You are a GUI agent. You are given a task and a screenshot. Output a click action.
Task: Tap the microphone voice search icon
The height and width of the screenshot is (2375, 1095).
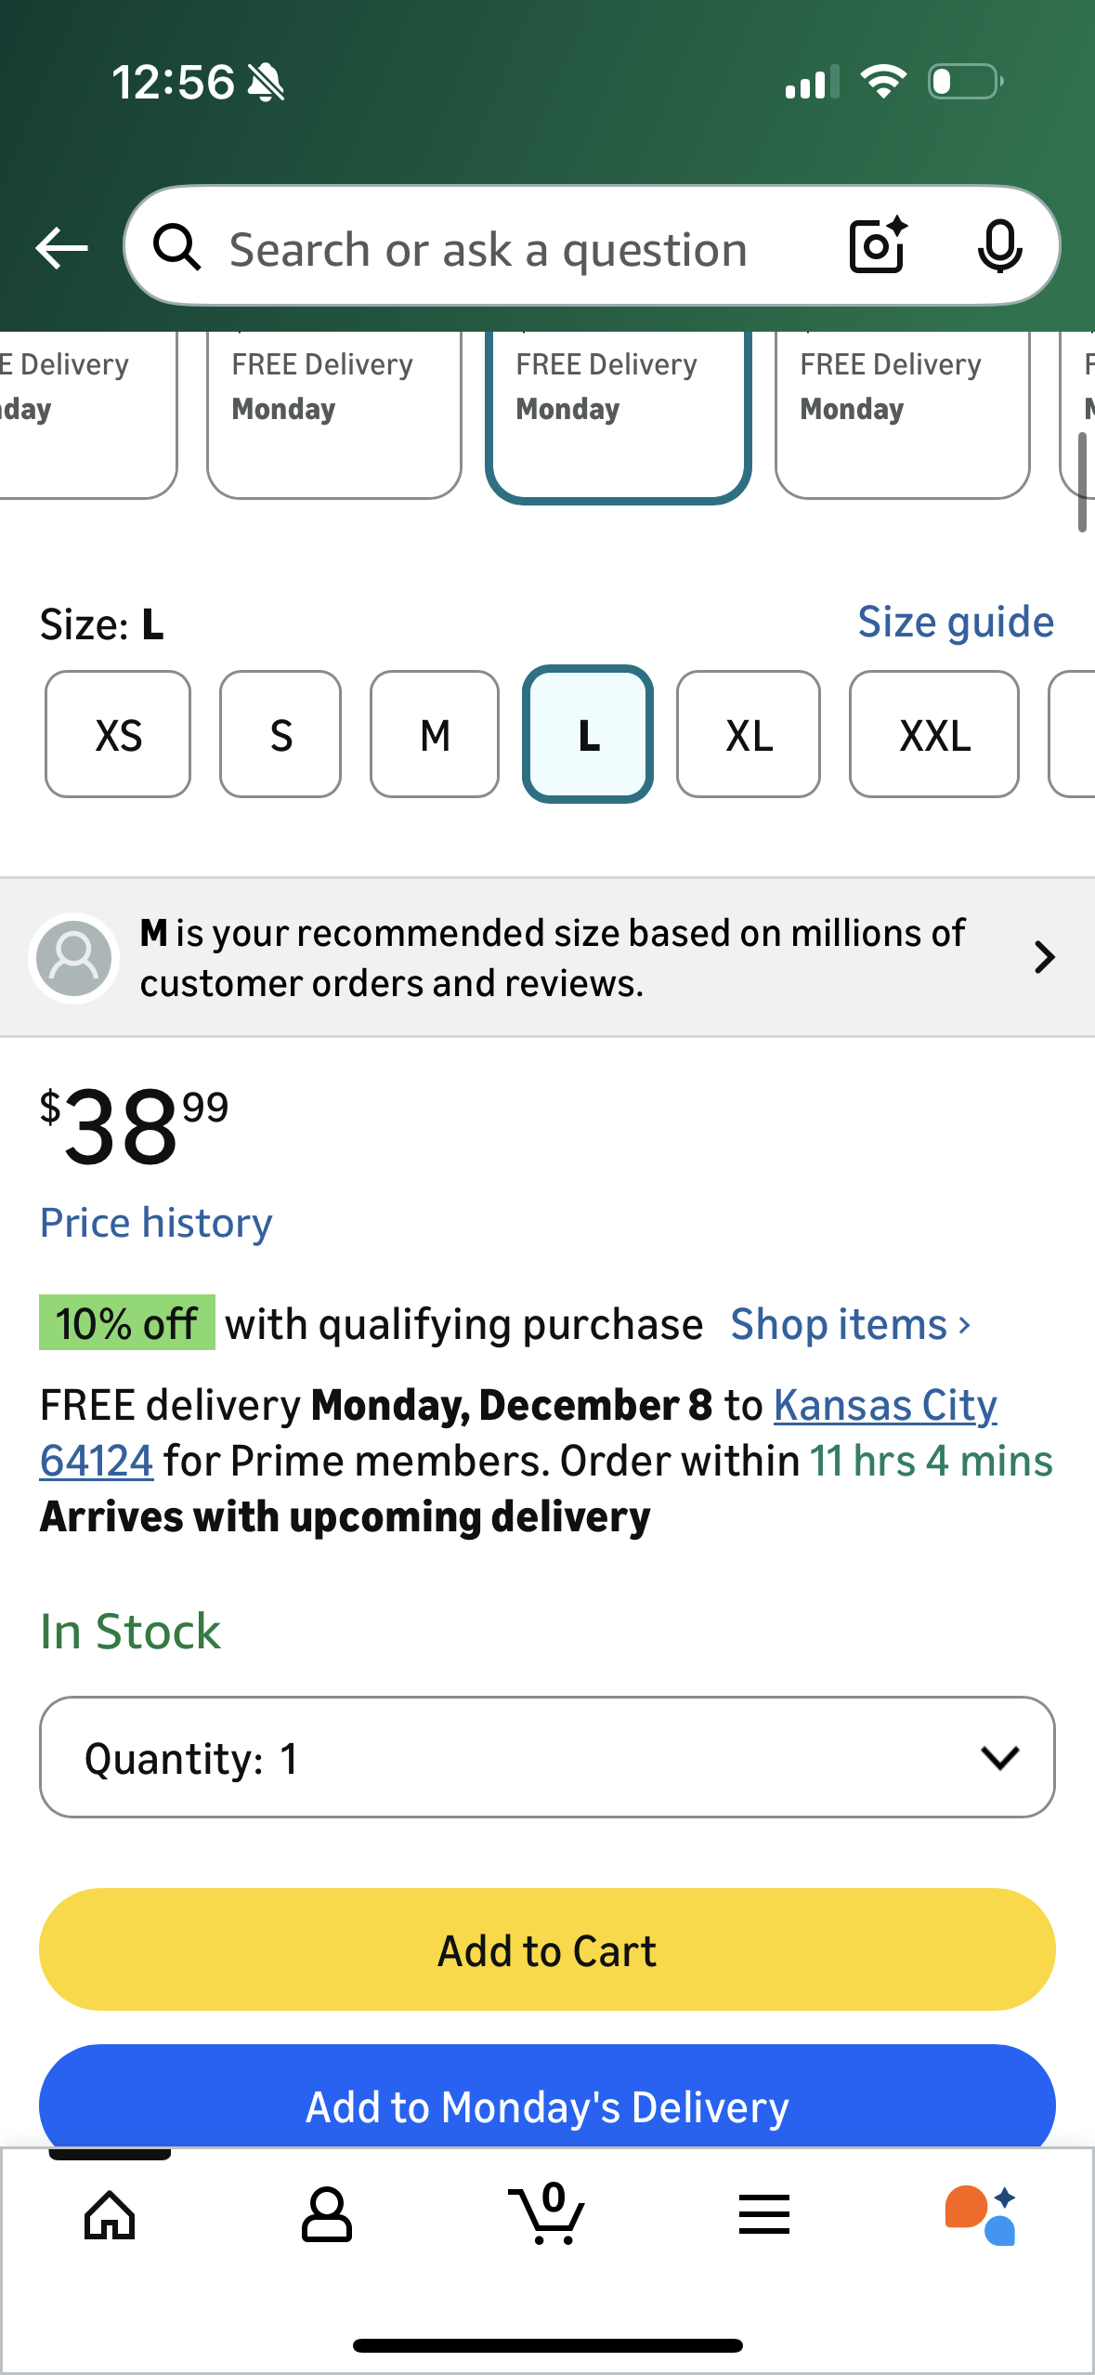999,246
